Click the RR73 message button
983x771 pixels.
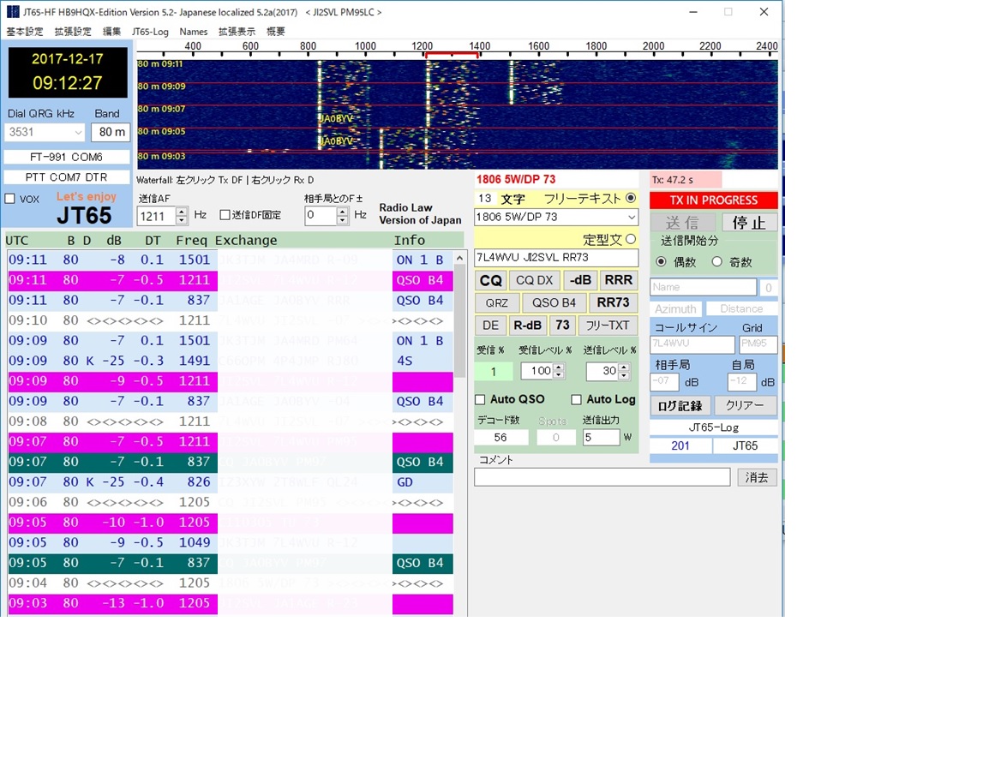coord(613,302)
